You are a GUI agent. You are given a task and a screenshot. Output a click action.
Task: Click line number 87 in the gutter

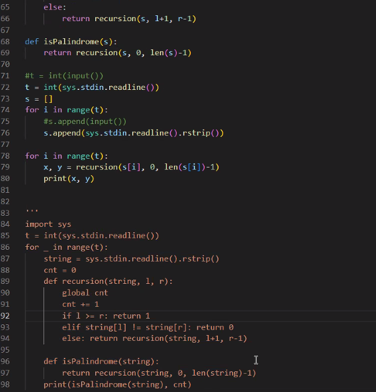[x=5, y=259]
